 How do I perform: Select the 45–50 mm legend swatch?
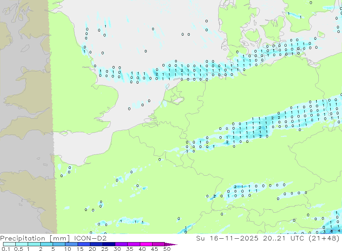pos(159,244)
